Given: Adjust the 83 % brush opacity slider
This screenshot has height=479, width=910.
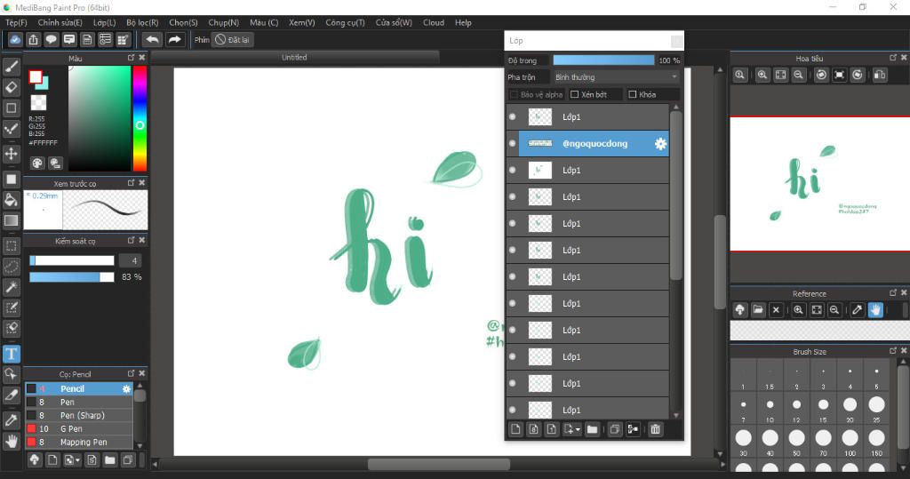Looking at the screenshot, I should [72, 277].
